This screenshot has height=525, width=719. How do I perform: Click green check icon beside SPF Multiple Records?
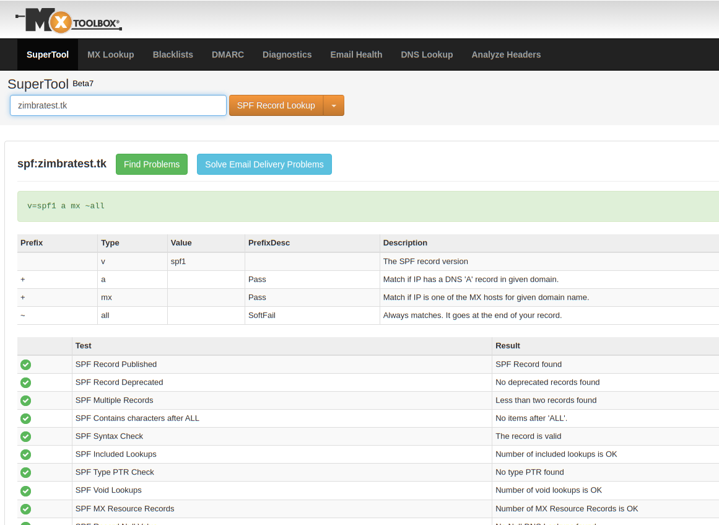tap(25, 400)
